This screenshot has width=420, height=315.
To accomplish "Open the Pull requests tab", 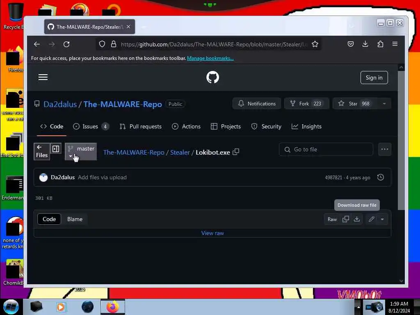I will pyautogui.click(x=141, y=126).
